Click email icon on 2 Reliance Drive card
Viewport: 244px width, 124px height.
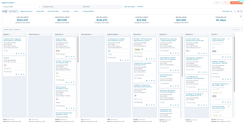point(21,53)
